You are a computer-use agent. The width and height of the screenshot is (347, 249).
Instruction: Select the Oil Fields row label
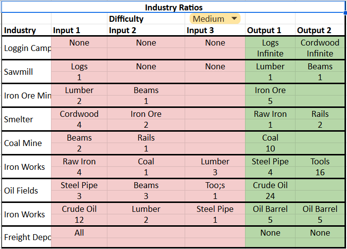[20, 191]
